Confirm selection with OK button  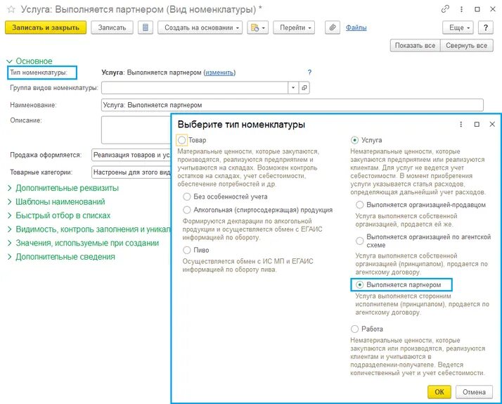coord(439,392)
